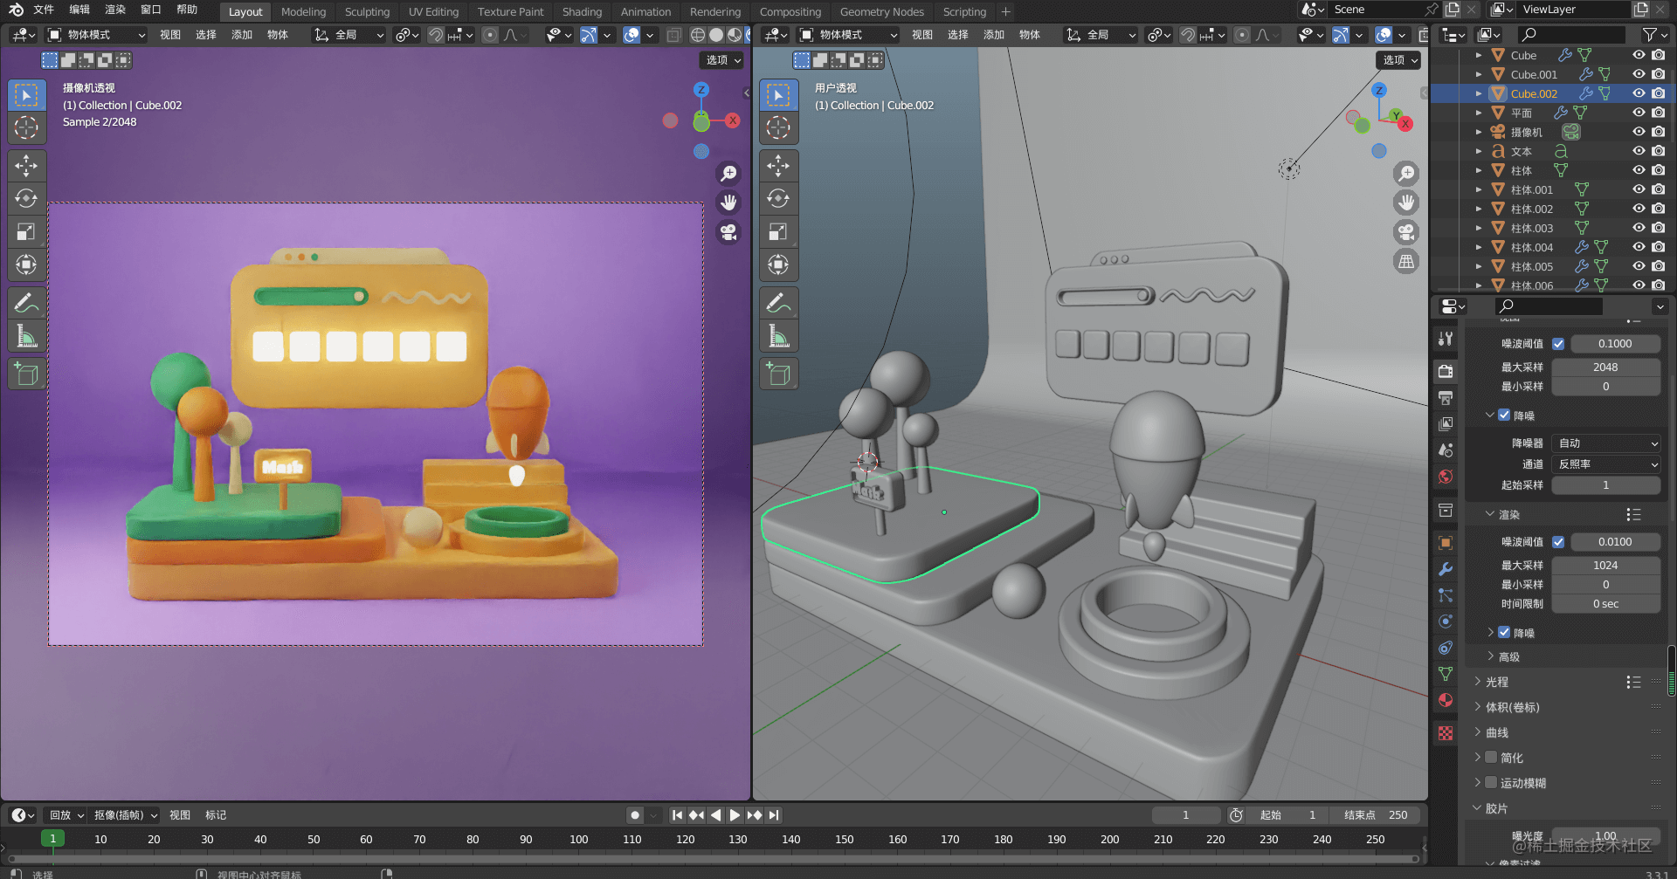Open the Physics properties tab
Image resolution: width=1677 pixels, height=879 pixels.
pos(1446,621)
